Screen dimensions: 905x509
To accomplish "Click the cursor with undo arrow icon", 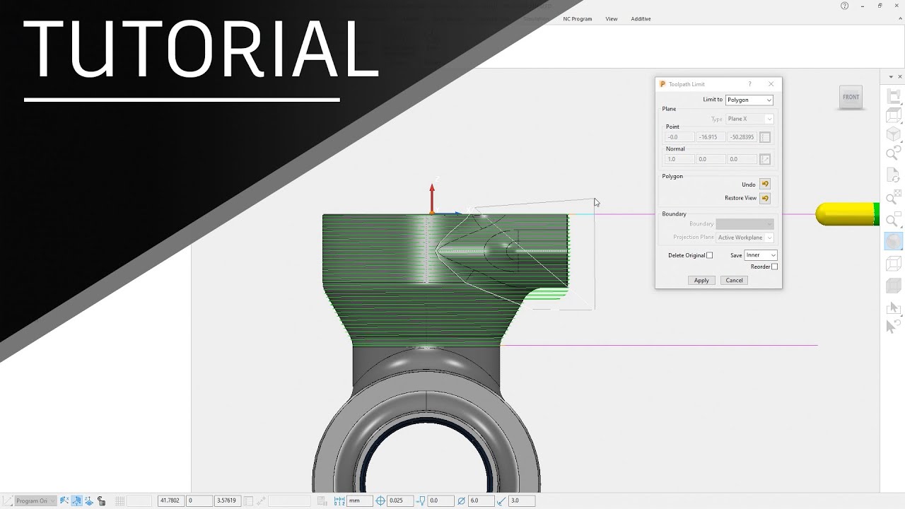I will coord(894,326).
